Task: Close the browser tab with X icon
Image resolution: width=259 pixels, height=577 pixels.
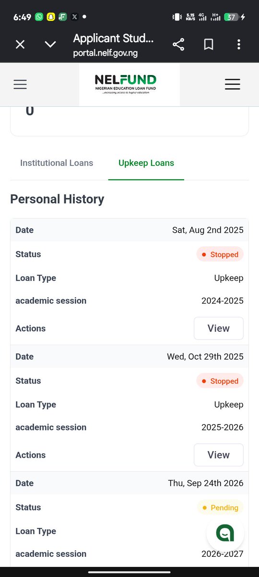Action: [20, 45]
